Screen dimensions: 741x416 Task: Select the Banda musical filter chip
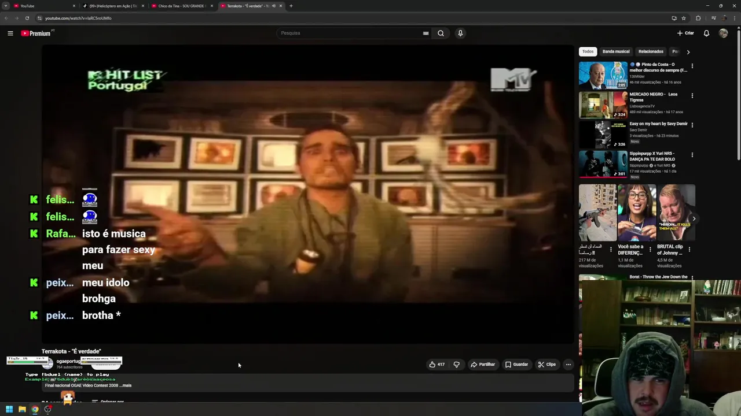point(615,51)
